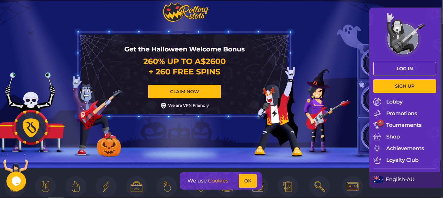Select the cassette tape category icon
The height and width of the screenshot is (198, 443).
click(x=352, y=186)
